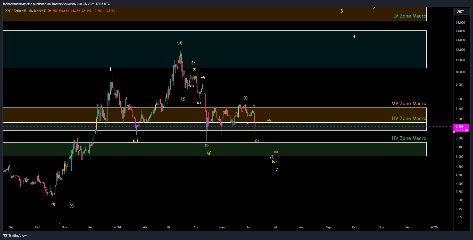473x240 pixels.
Task: Click the HV Zone Macro label beside 5.800
Action: tap(409, 138)
